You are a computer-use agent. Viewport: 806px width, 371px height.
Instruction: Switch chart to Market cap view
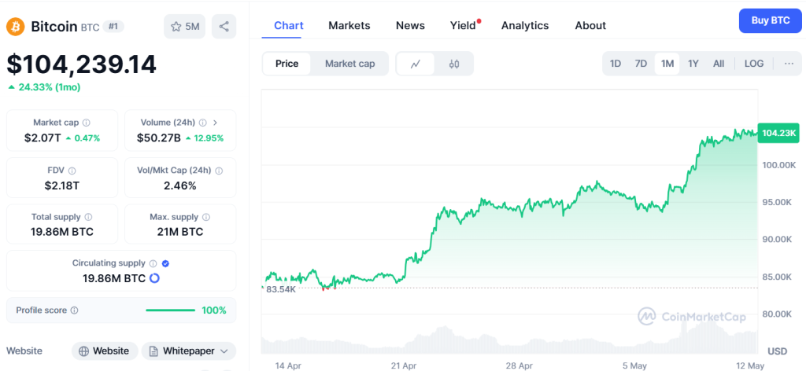pos(349,64)
